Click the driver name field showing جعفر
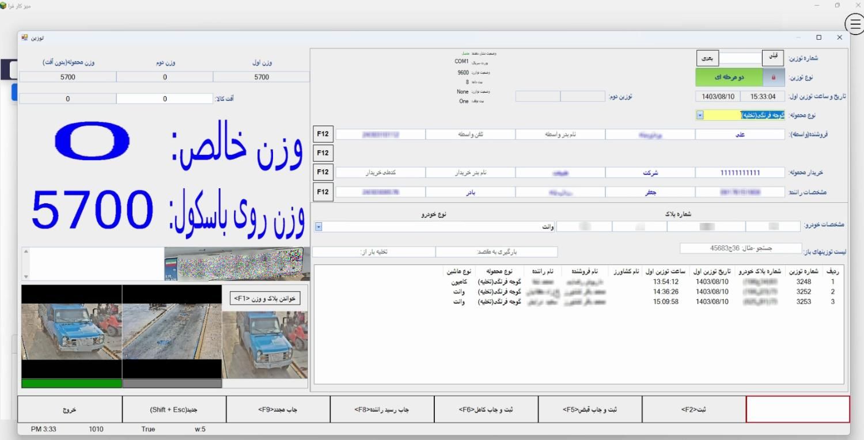 [x=650, y=192]
